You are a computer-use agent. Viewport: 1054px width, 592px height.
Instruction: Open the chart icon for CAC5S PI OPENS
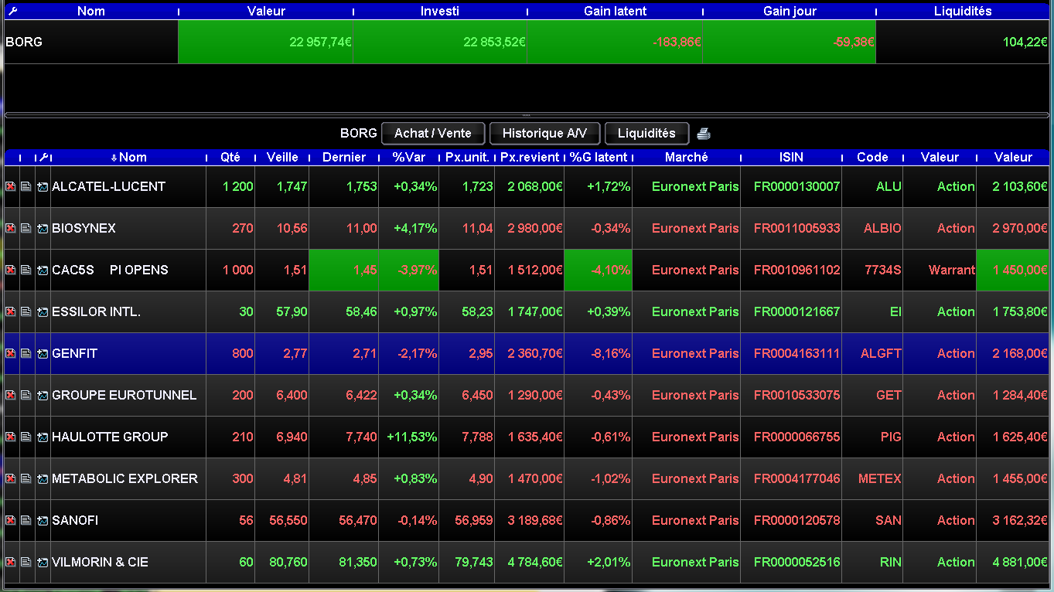point(43,270)
